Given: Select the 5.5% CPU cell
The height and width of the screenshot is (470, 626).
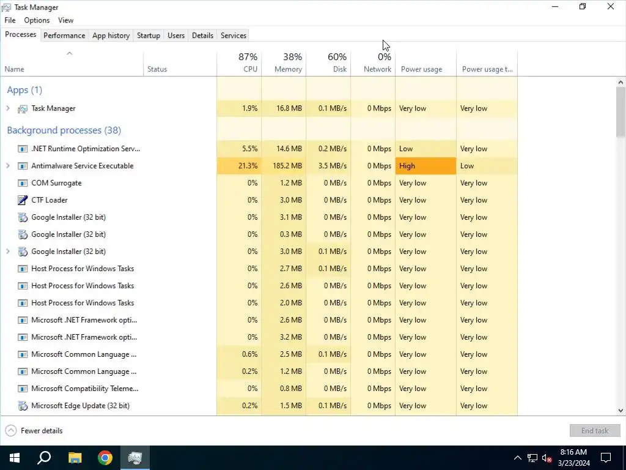Looking at the screenshot, I should [239, 149].
